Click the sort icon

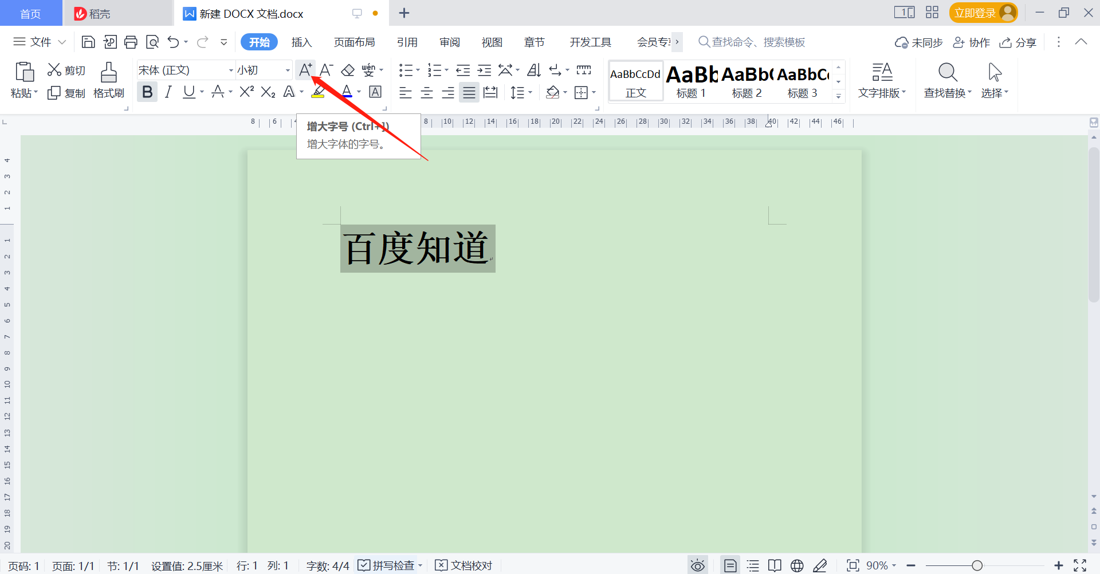click(534, 70)
